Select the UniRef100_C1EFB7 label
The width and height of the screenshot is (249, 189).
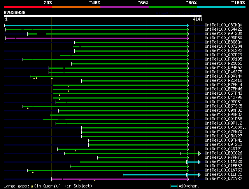tap(223, 166)
